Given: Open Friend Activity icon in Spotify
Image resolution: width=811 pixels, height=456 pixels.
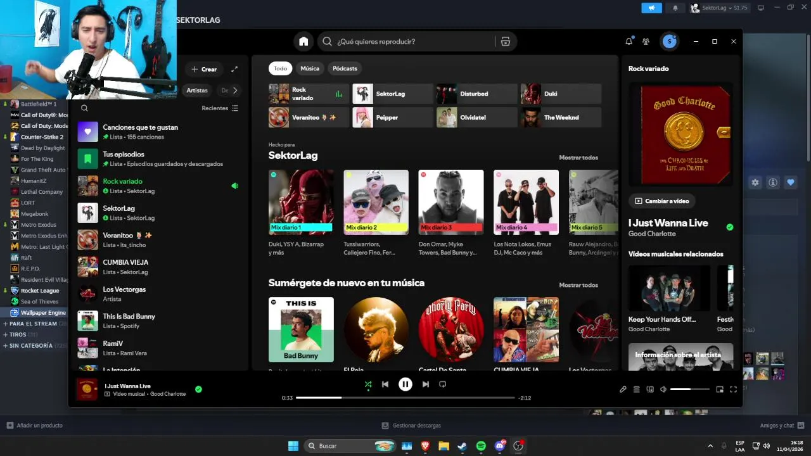Looking at the screenshot, I should click(646, 41).
